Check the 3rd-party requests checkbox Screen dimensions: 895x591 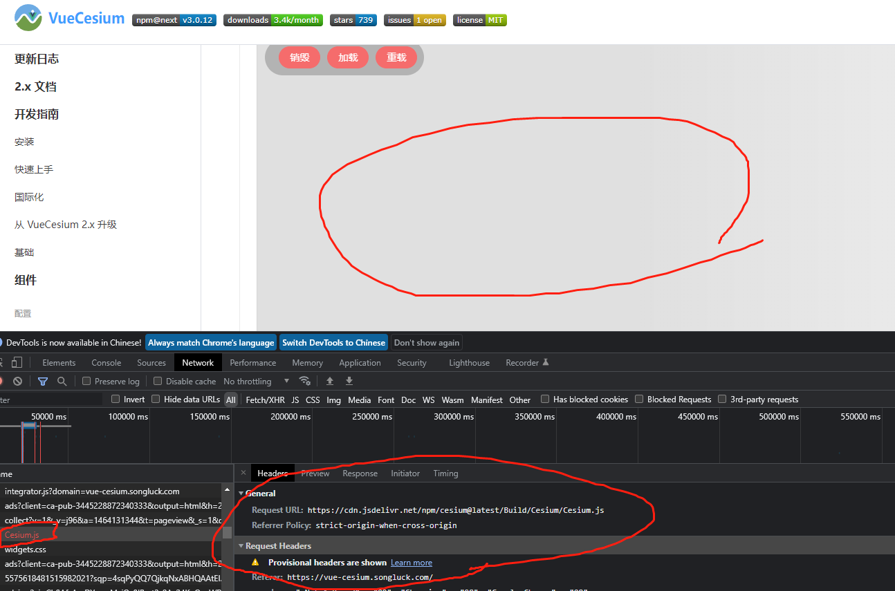tap(722, 399)
